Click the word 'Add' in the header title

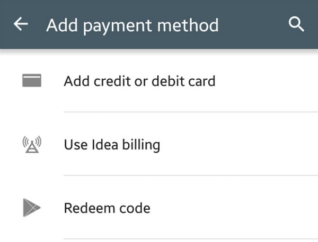click(62, 25)
